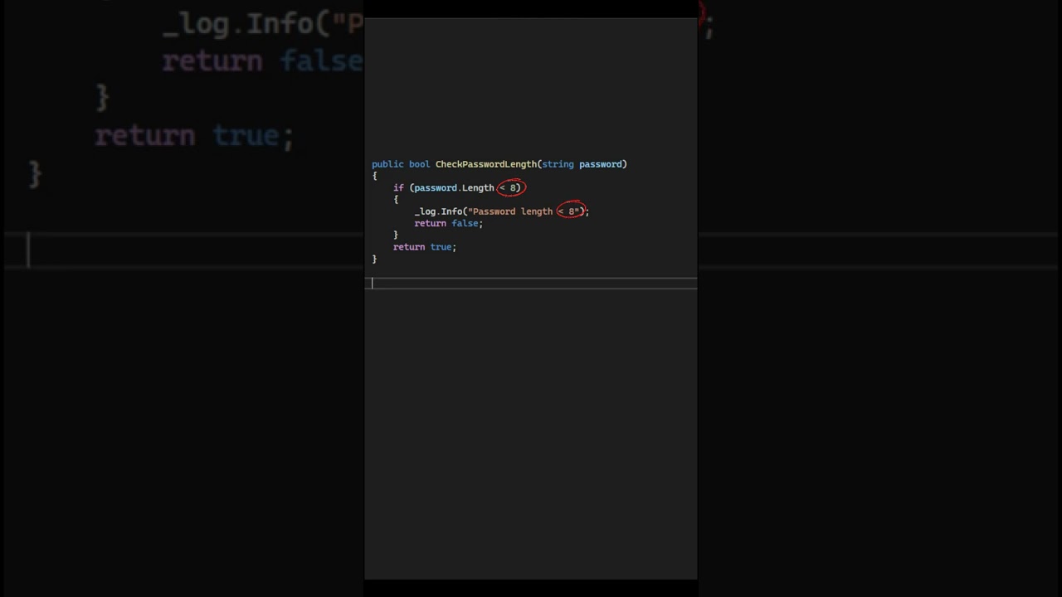Image resolution: width=1062 pixels, height=597 pixels.
Task: Click the 'Info' method call
Action: [451, 211]
